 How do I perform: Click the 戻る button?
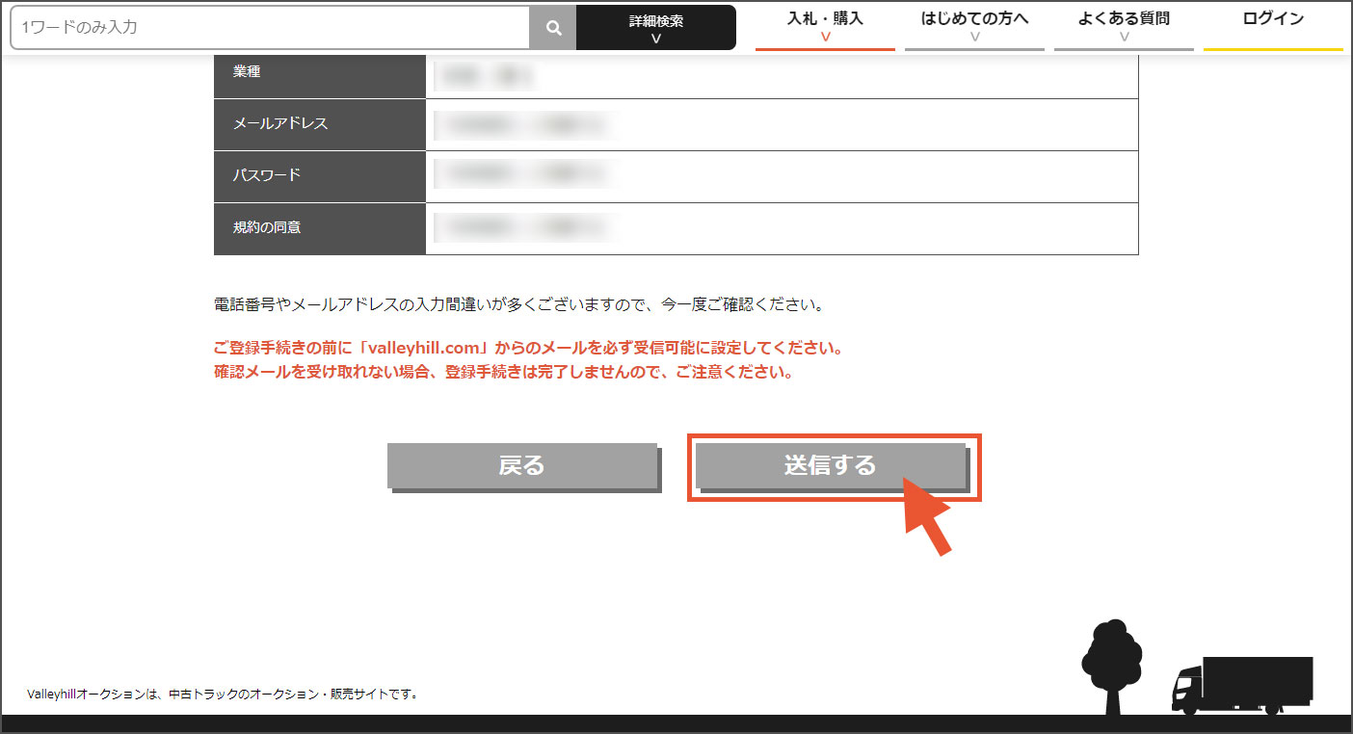click(x=522, y=465)
